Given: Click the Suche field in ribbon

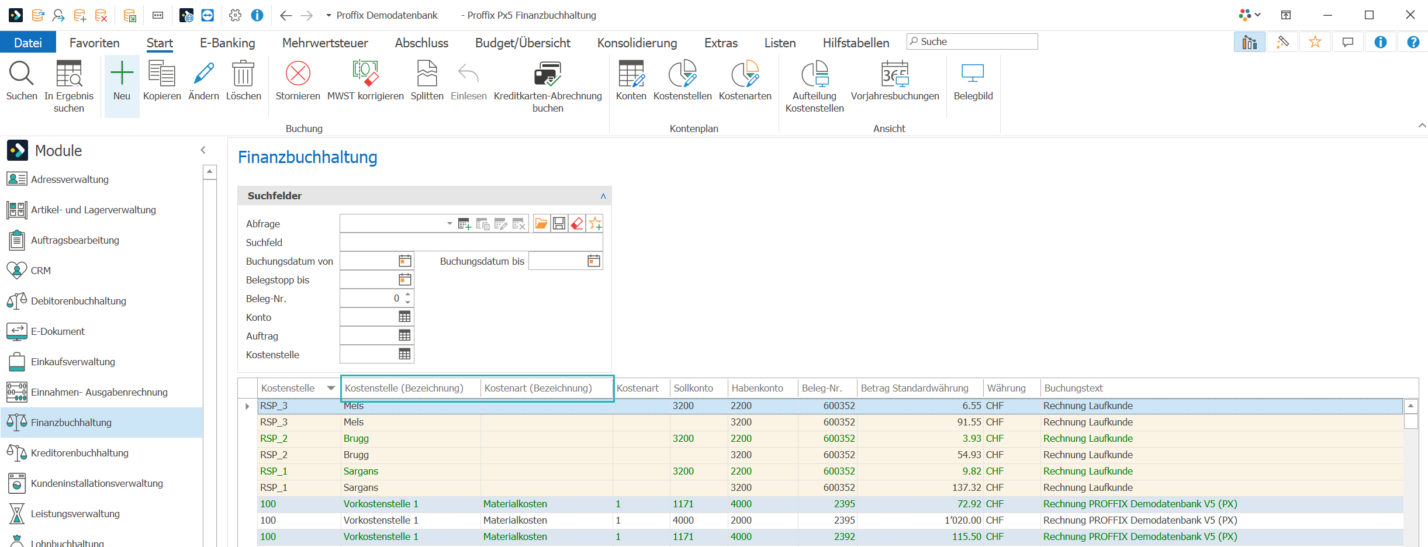Looking at the screenshot, I should 972,41.
